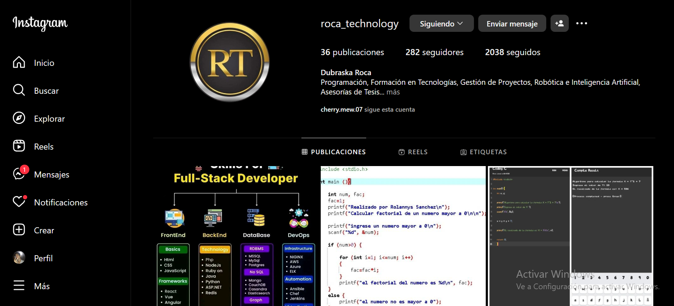Open the RT profile picture

tap(229, 62)
